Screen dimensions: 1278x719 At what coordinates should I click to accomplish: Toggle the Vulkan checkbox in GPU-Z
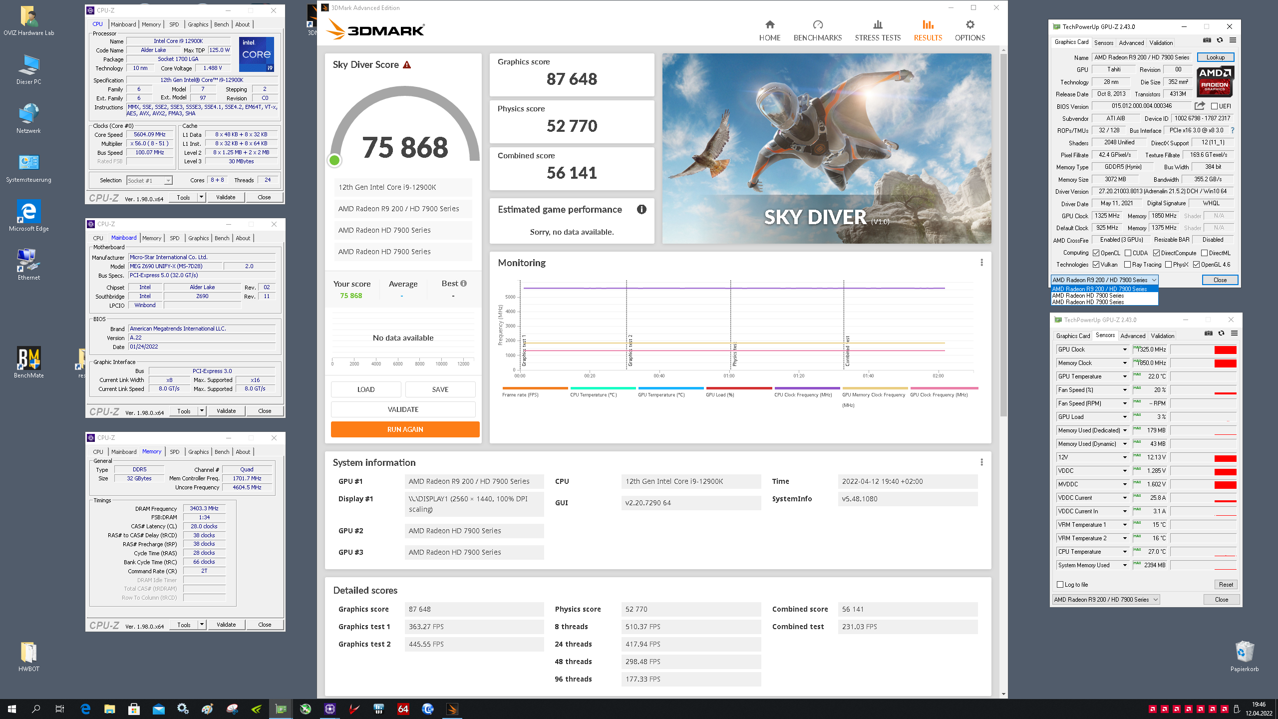(x=1096, y=265)
